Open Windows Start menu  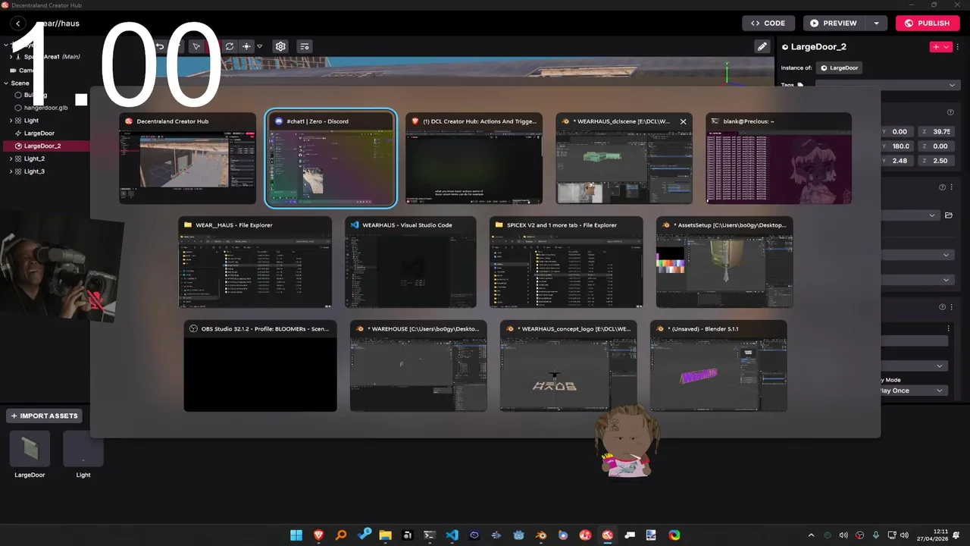[x=296, y=535]
